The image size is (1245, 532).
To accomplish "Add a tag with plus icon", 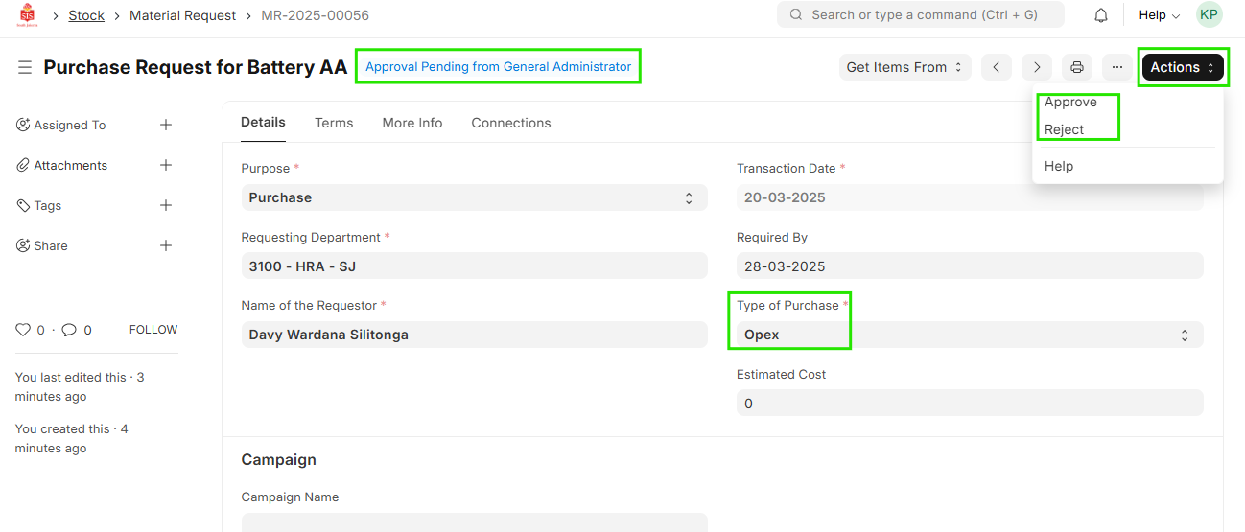I will [166, 205].
